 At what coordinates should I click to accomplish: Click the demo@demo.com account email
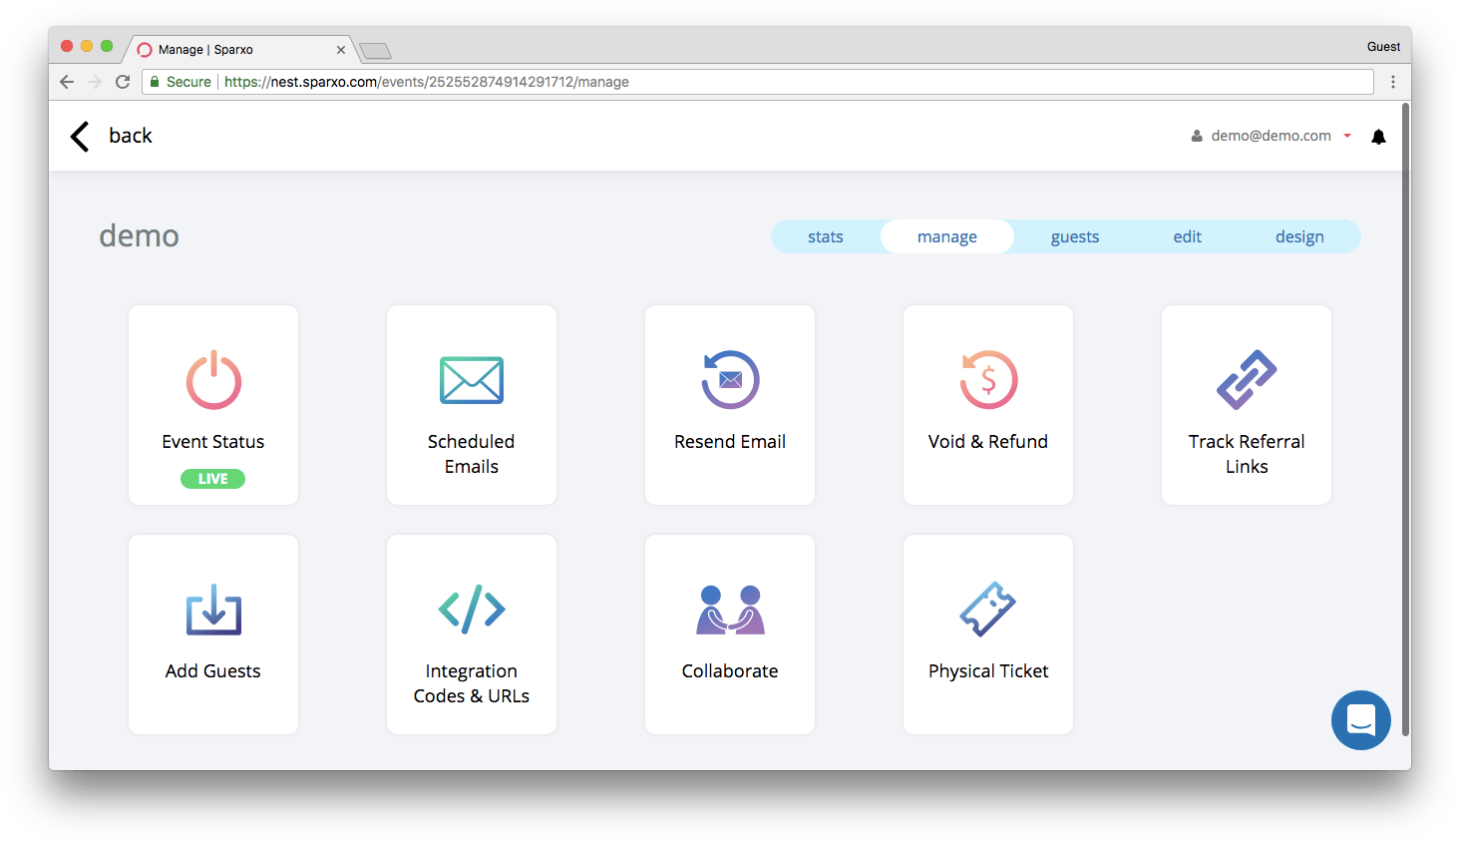[x=1271, y=136]
